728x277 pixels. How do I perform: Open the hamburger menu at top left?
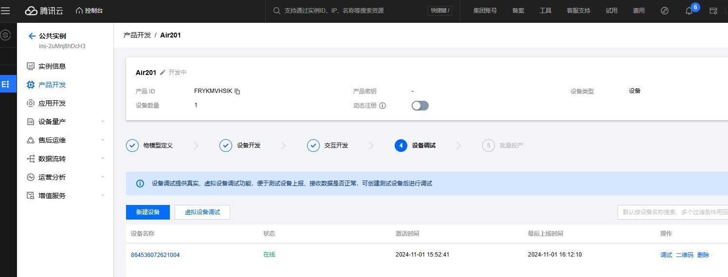[x=5, y=11]
